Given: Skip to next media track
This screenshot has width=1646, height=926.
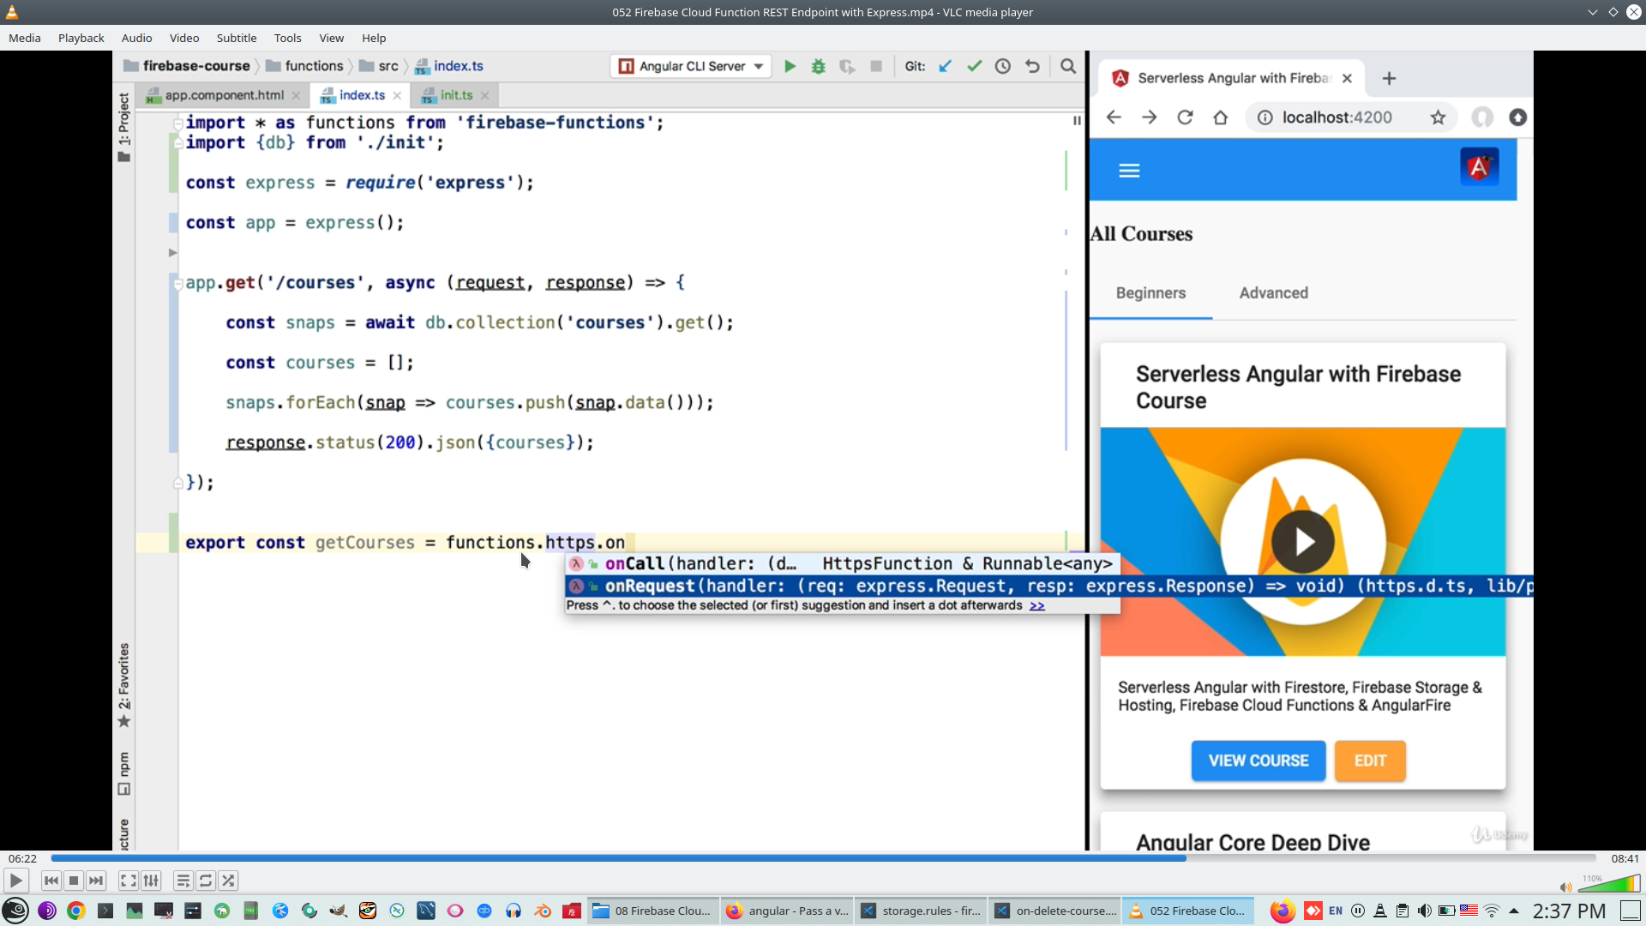Looking at the screenshot, I should click(x=96, y=881).
